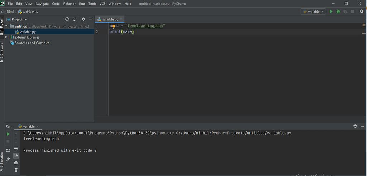The image size is (367, 176).
Task: Select the variable.py editor tab
Action: pyautogui.click(x=110, y=19)
